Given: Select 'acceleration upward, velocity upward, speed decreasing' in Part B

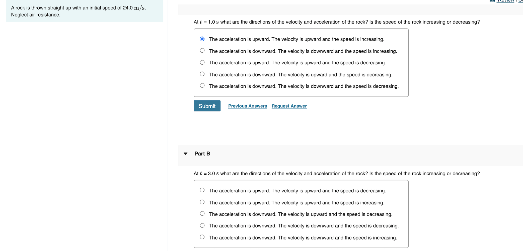Looking at the screenshot, I should pyautogui.click(x=202, y=190).
